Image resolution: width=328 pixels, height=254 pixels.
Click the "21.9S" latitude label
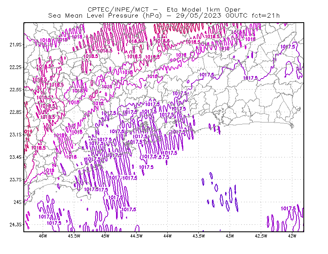pyautogui.click(x=16, y=45)
